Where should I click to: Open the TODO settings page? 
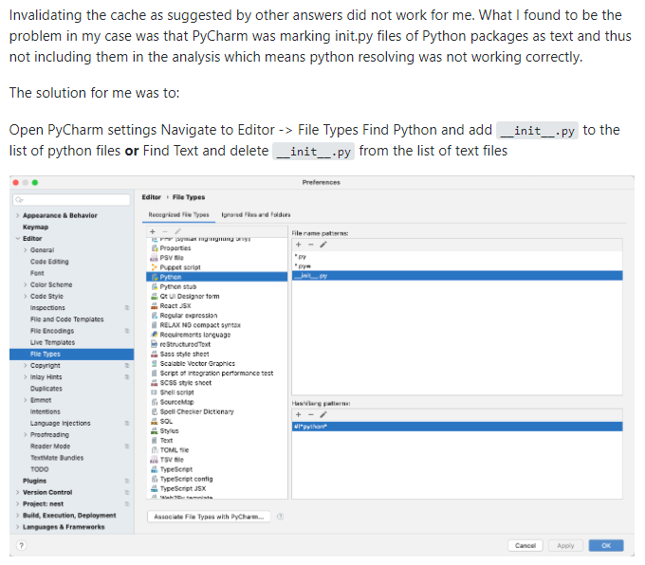40,469
